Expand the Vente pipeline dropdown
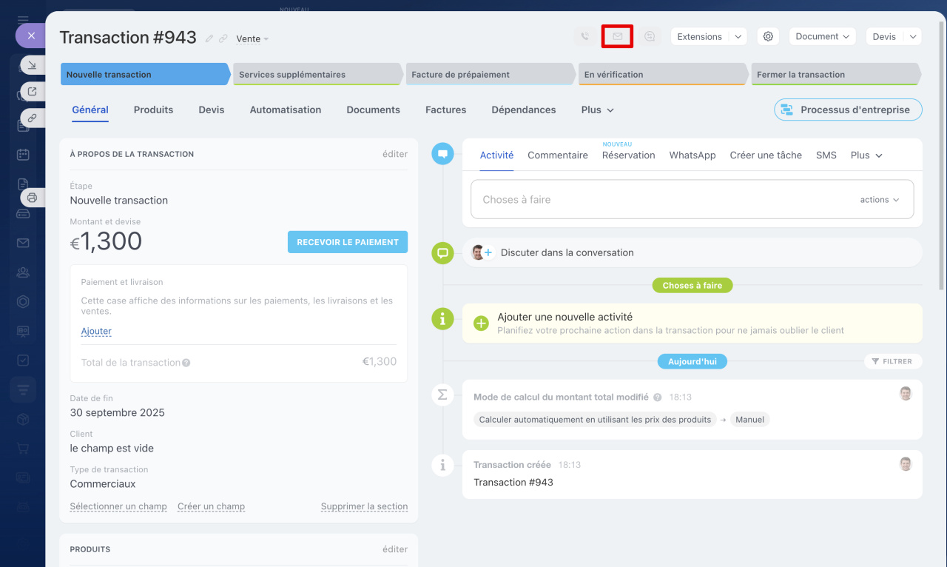 tap(252, 38)
